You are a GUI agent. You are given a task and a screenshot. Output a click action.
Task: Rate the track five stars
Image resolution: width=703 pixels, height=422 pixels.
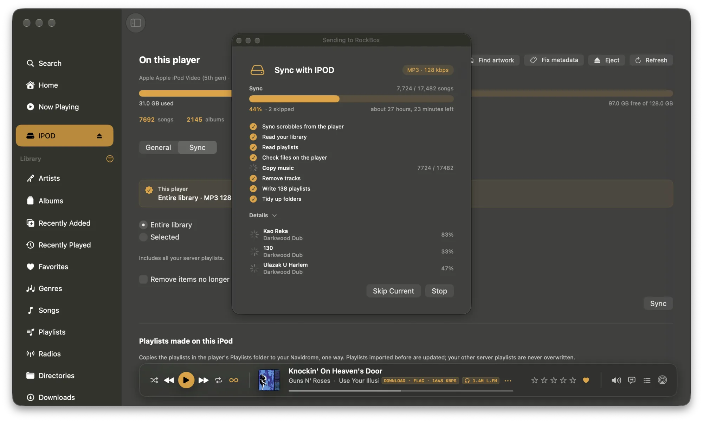573,381
